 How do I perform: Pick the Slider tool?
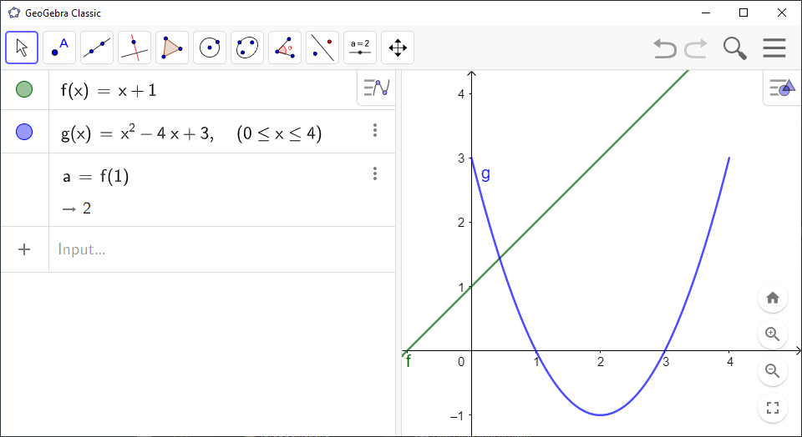[x=360, y=48]
